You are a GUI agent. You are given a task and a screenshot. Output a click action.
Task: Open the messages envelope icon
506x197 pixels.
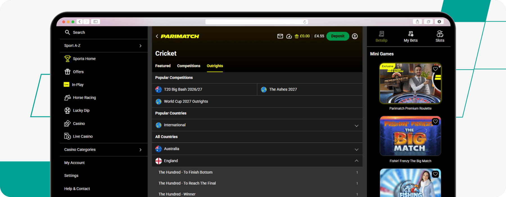tap(280, 36)
